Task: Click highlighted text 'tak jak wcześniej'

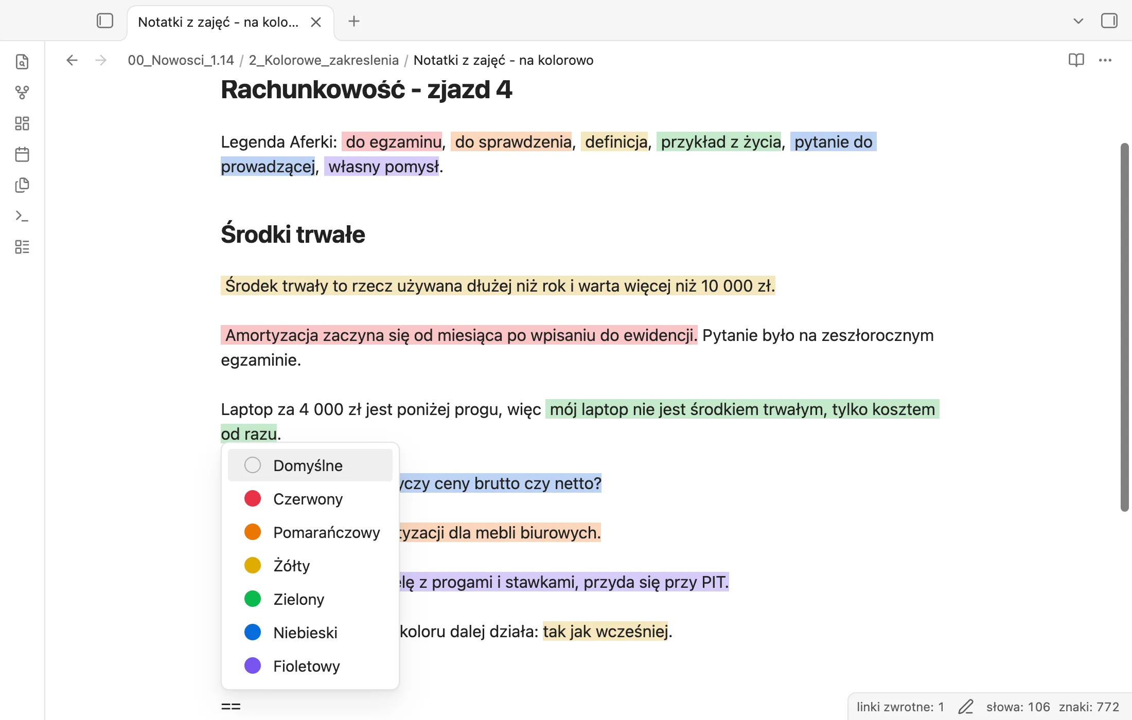Action: [x=606, y=631]
